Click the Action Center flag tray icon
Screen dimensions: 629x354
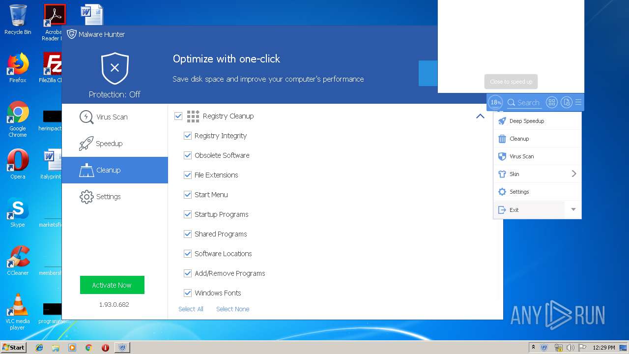tap(581, 348)
